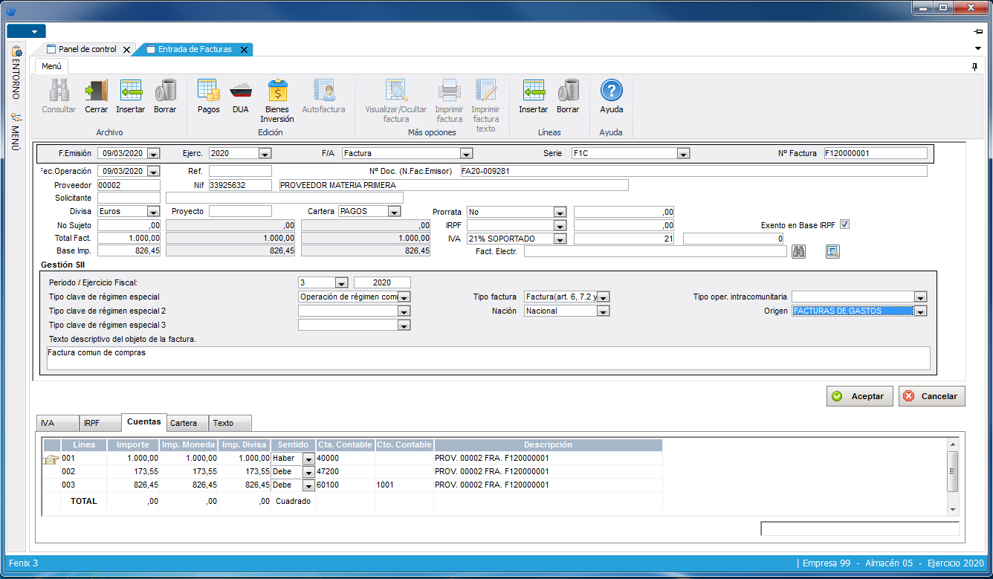This screenshot has height=579, width=993.
Task: Toggle the Exento en Base IRPF checkbox
Action: (x=844, y=224)
